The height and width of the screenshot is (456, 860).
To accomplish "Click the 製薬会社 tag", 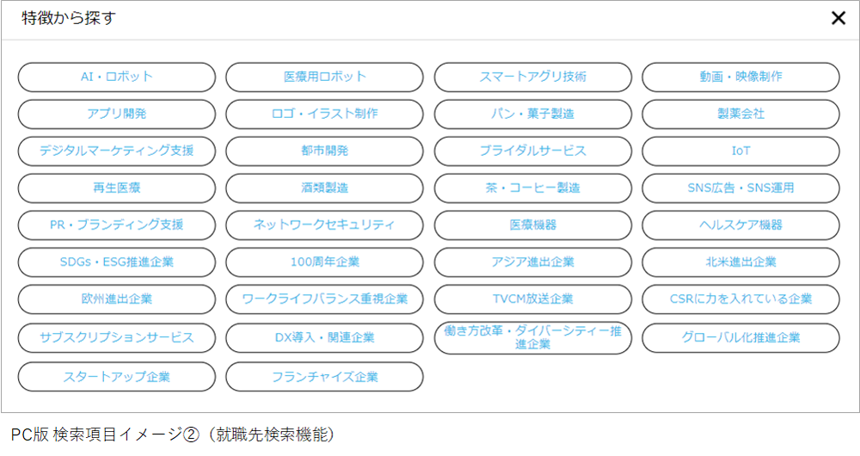I will pos(740,114).
